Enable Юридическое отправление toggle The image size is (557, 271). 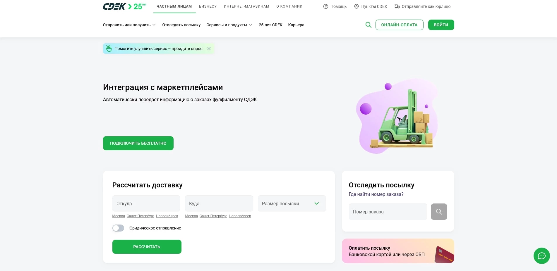point(118,228)
